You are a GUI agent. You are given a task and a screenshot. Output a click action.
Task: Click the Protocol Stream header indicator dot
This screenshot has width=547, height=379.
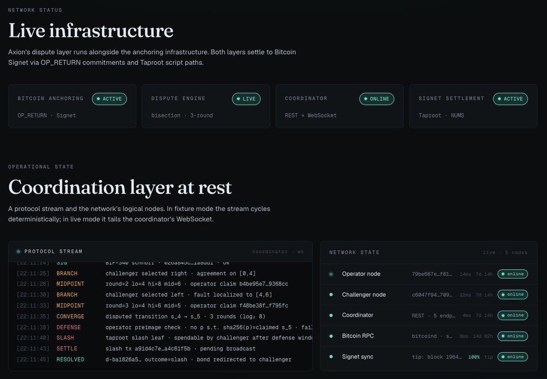[18, 251]
